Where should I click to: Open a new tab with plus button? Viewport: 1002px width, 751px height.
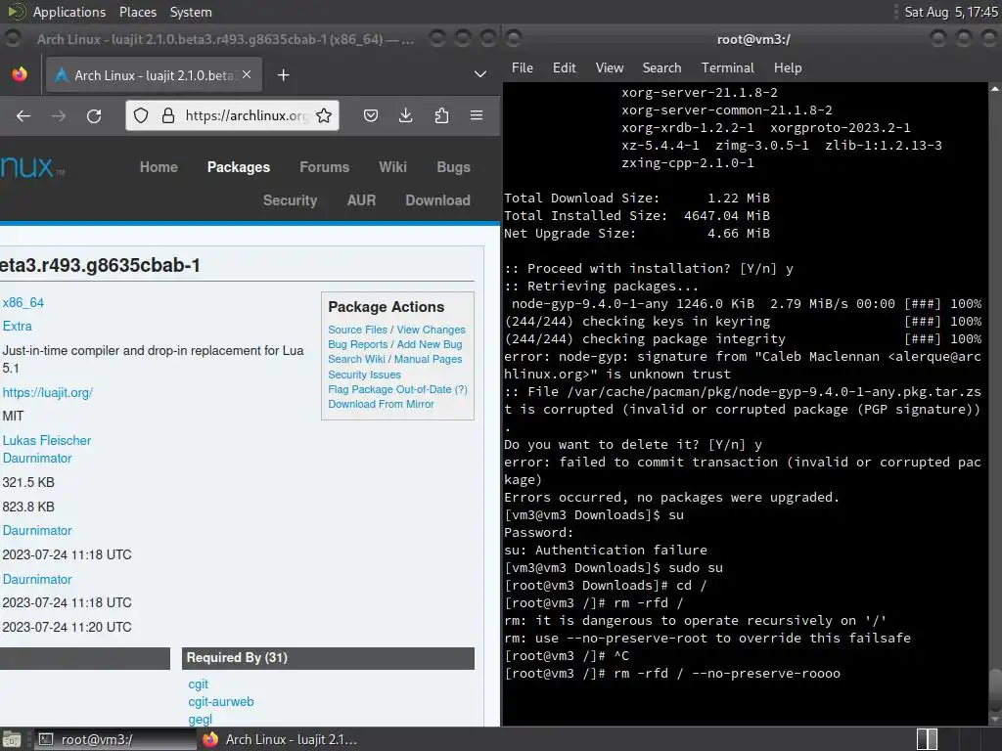point(283,75)
